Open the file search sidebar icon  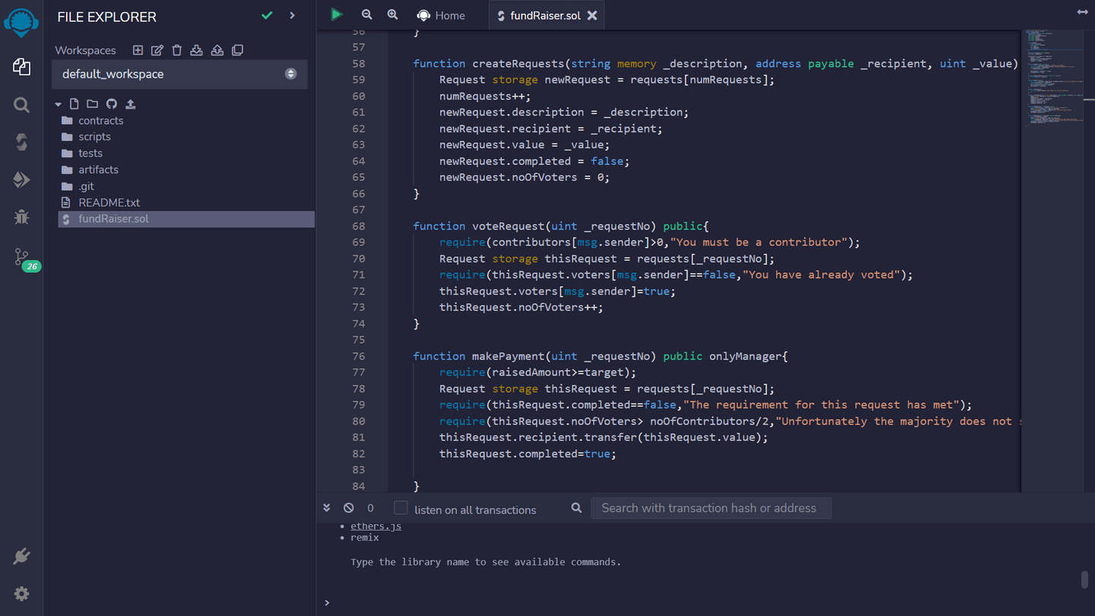pyautogui.click(x=21, y=105)
